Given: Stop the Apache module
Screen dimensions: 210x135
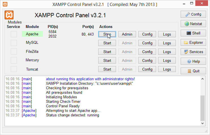Looking at the screenshot, I should tap(107, 34).
